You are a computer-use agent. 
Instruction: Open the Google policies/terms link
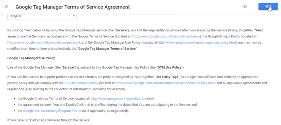[165, 36]
